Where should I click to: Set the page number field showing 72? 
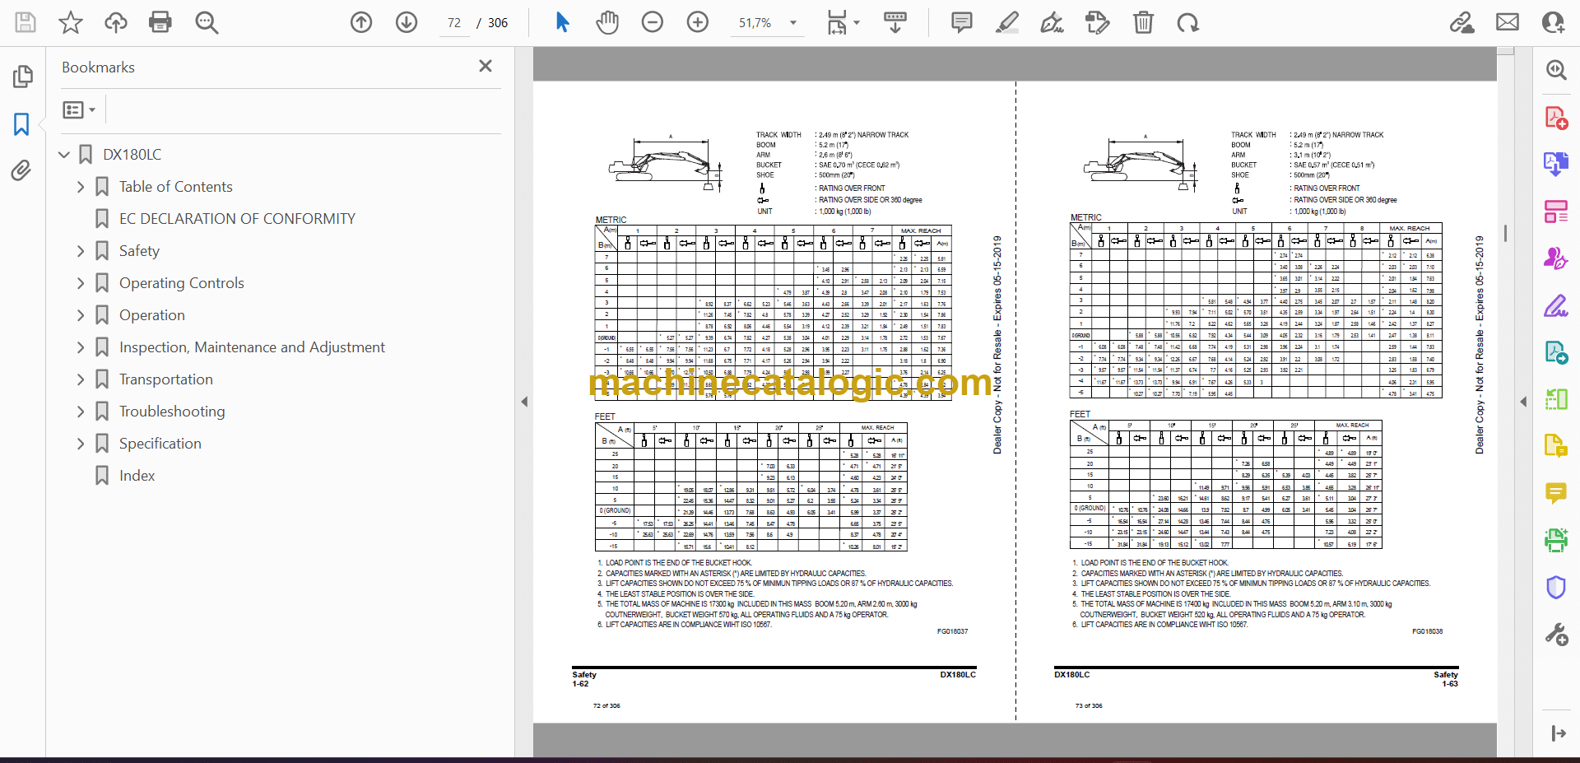tap(454, 23)
